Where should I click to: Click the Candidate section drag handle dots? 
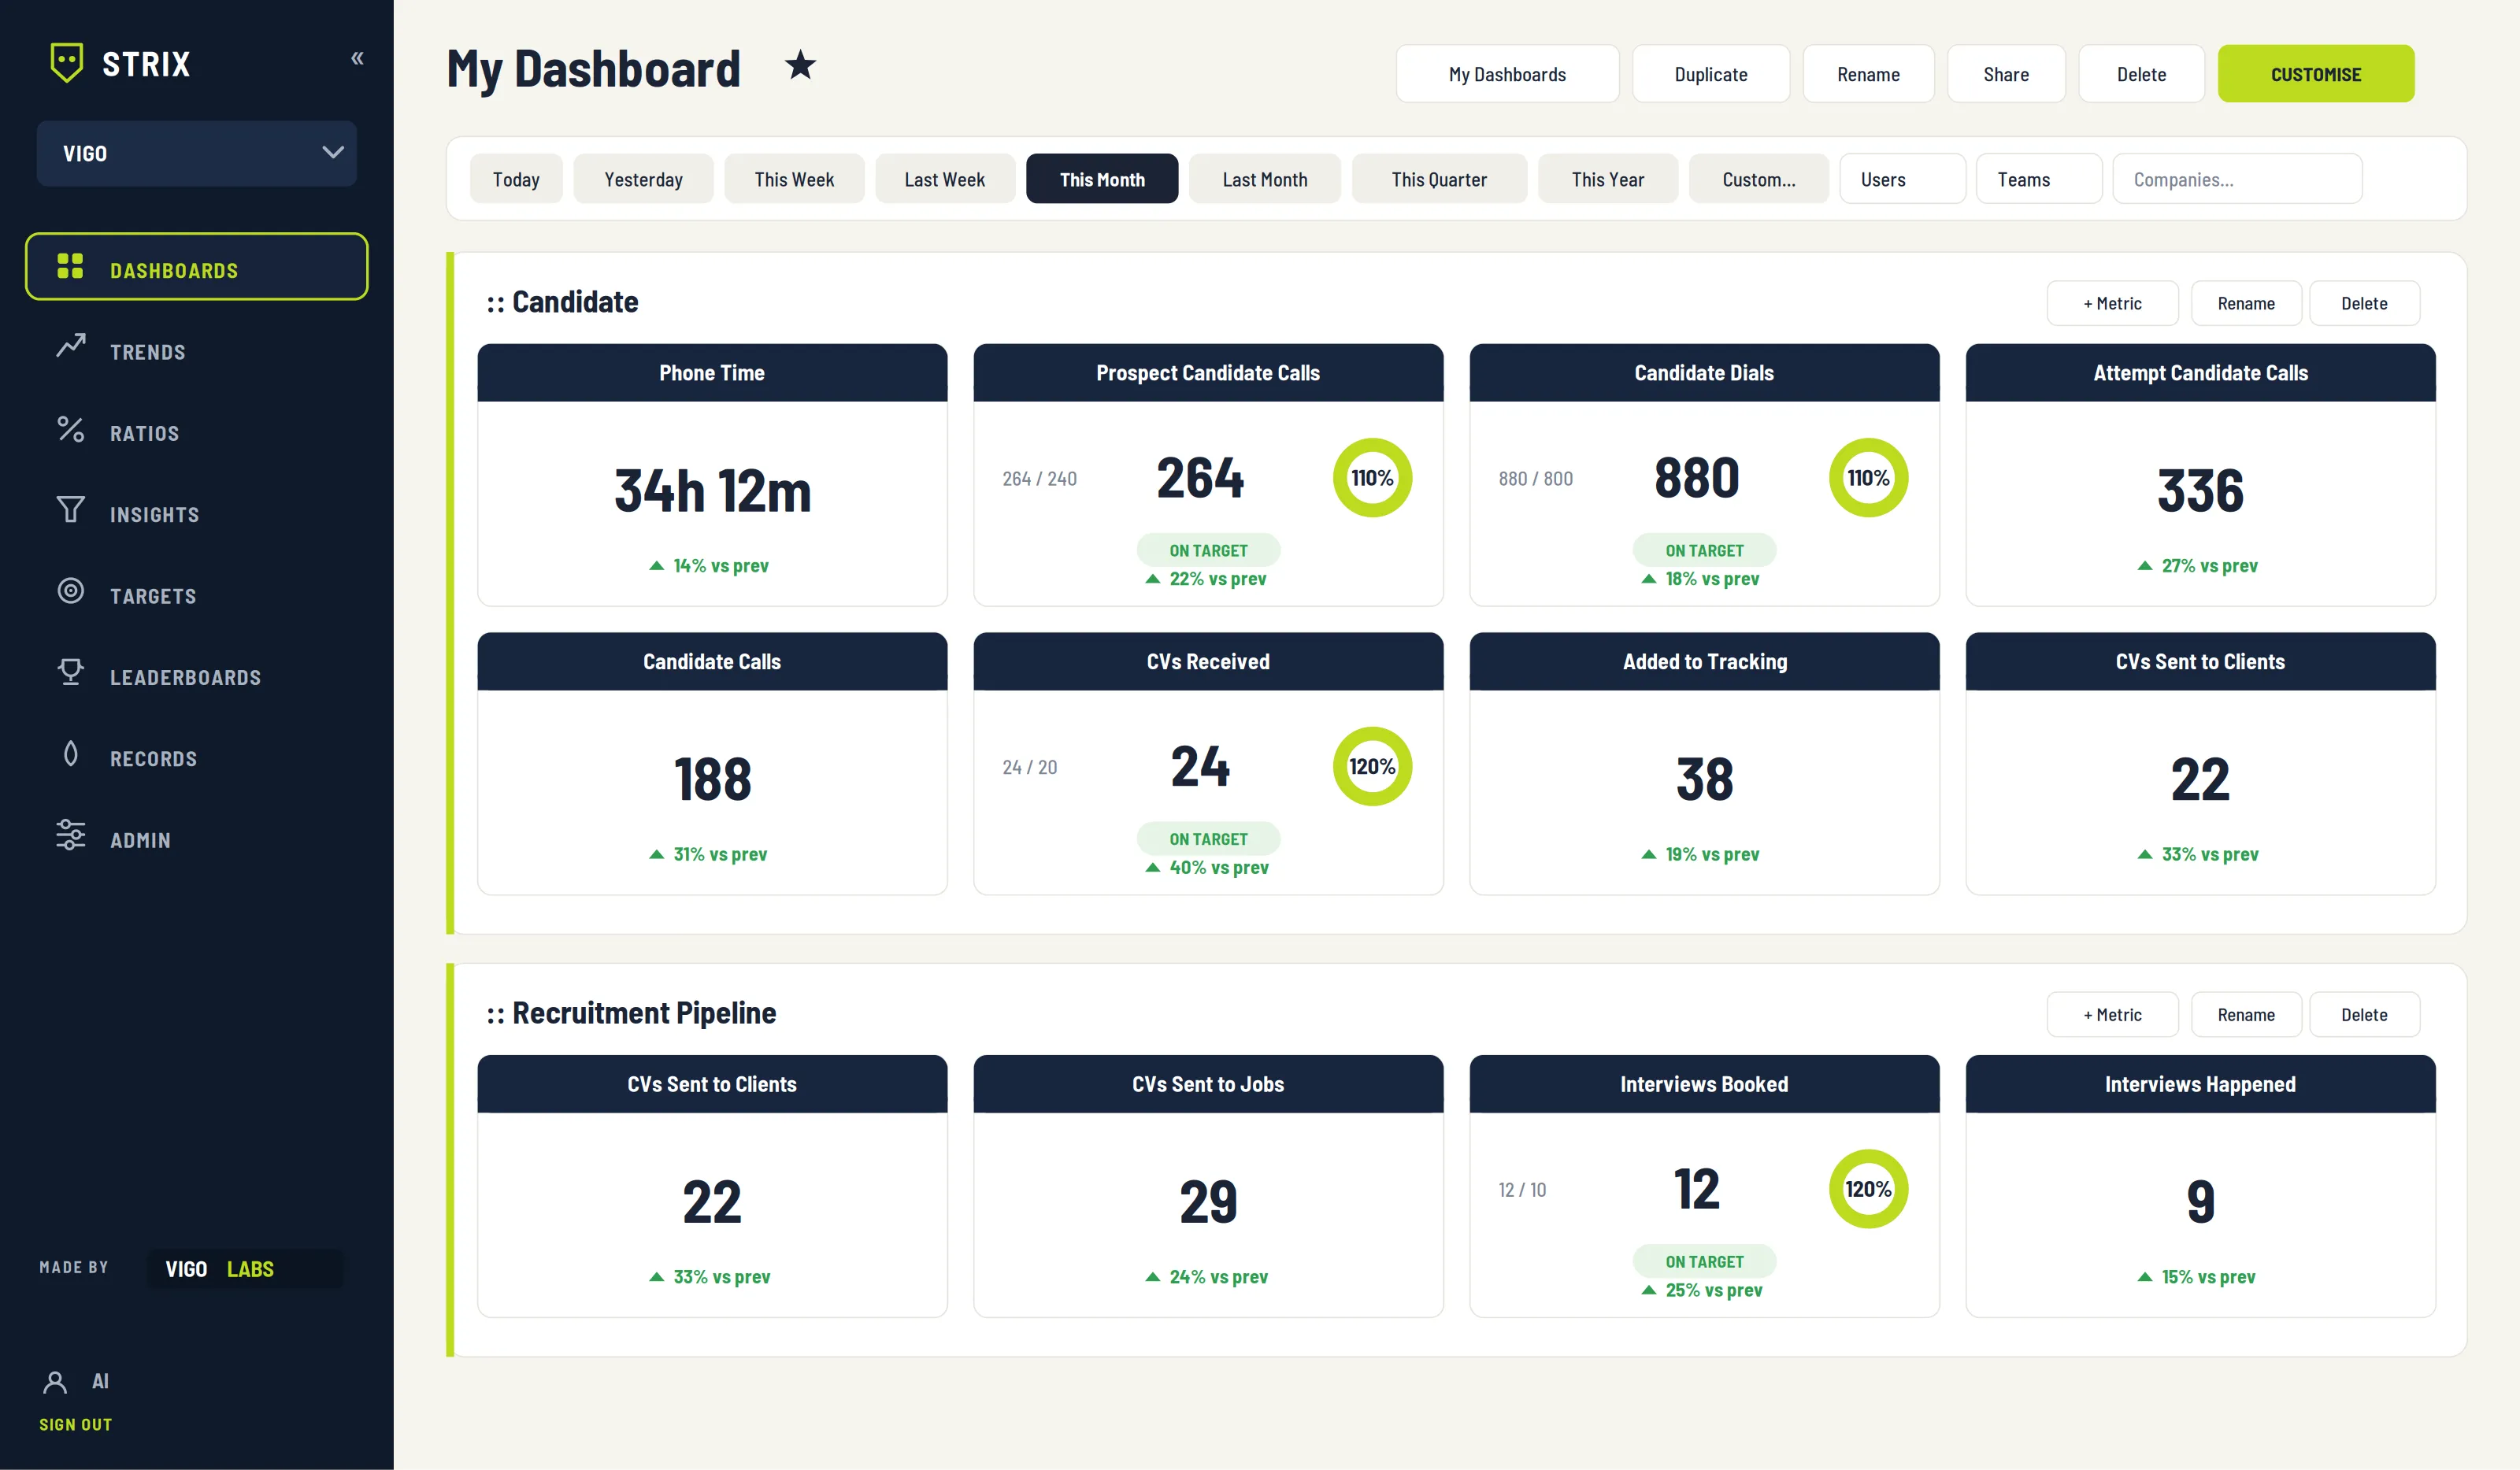coord(495,303)
